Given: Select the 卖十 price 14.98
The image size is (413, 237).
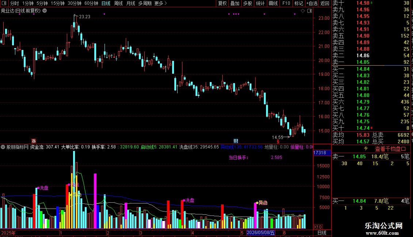Looking at the screenshot, I should [363, 3].
